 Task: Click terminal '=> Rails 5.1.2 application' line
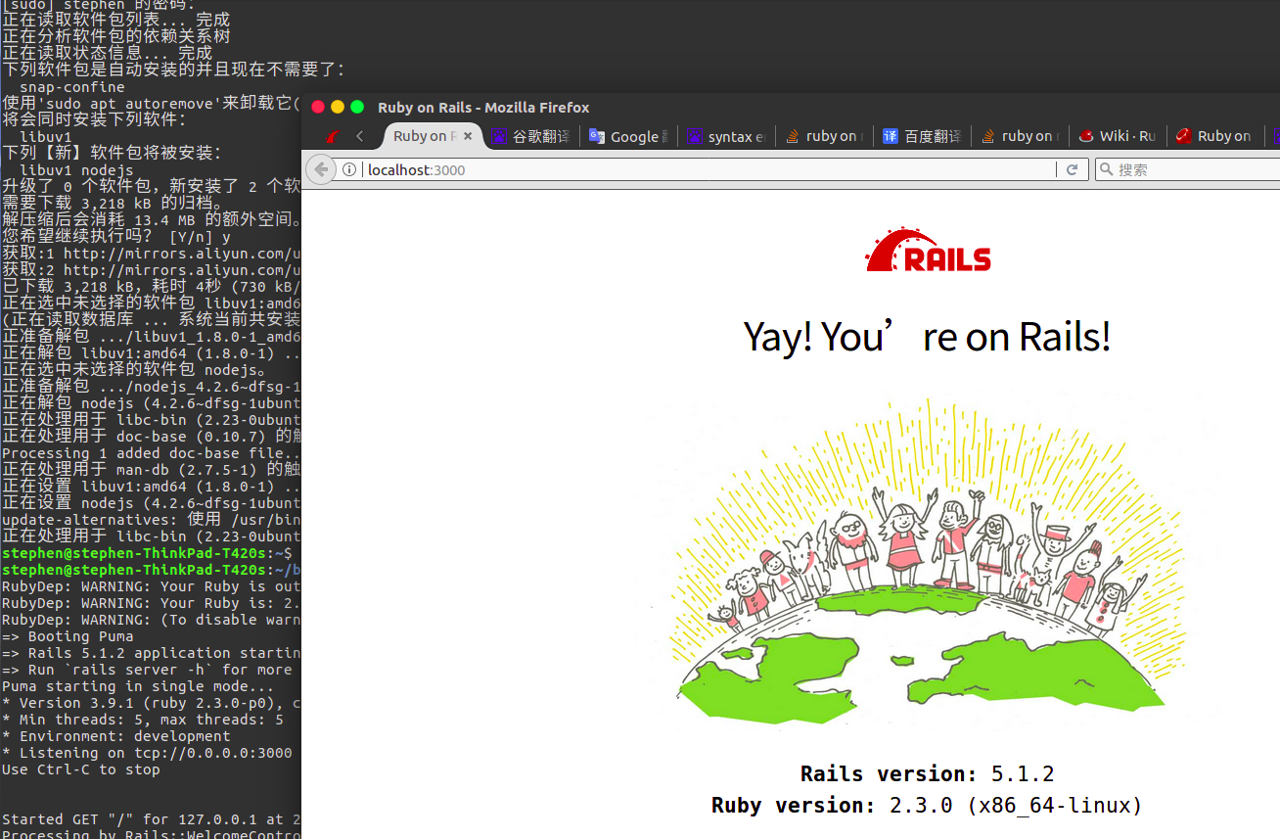151,653
